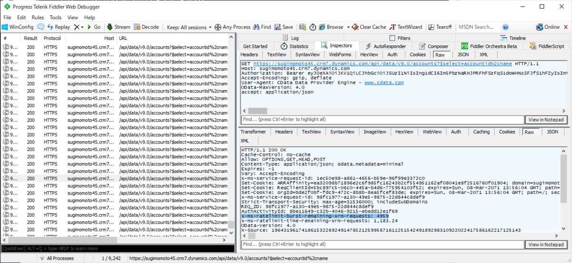The image size is (572, 263).
Task: Select response Caching tab
Action: (481, 132)
